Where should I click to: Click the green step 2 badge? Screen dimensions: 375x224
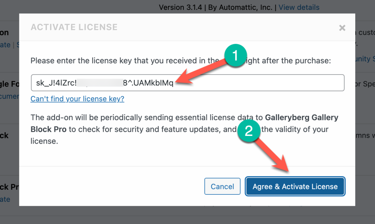[249, 131]
